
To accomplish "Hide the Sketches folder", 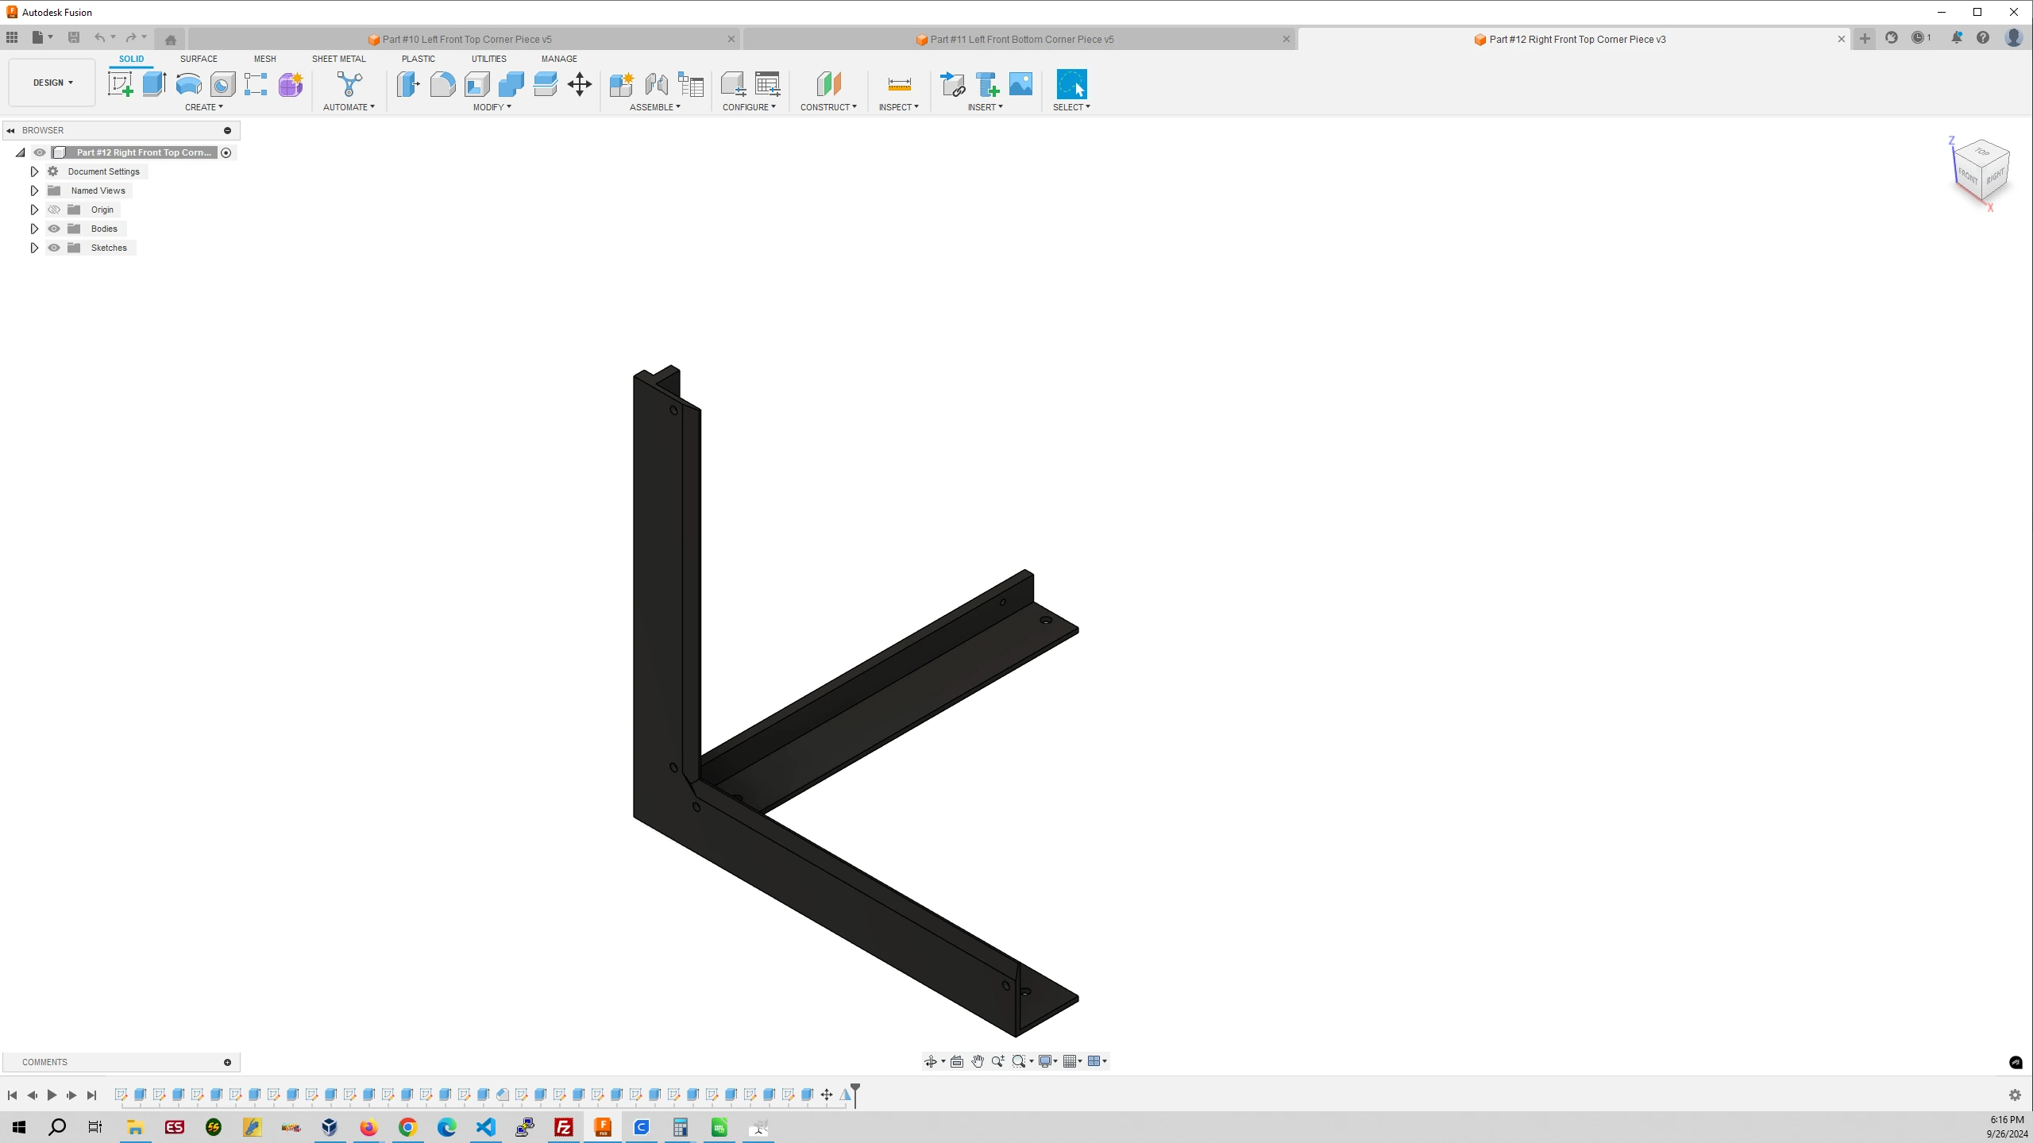I will click(54, 248).
